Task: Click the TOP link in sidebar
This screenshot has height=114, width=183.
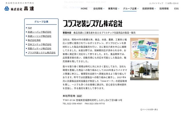Action: pos(30,28)
